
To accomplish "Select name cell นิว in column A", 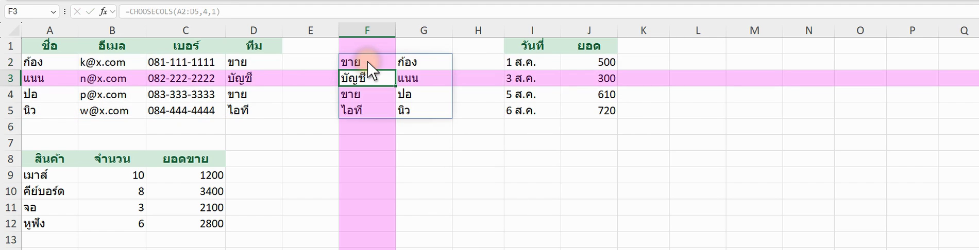I will [49, 111].
